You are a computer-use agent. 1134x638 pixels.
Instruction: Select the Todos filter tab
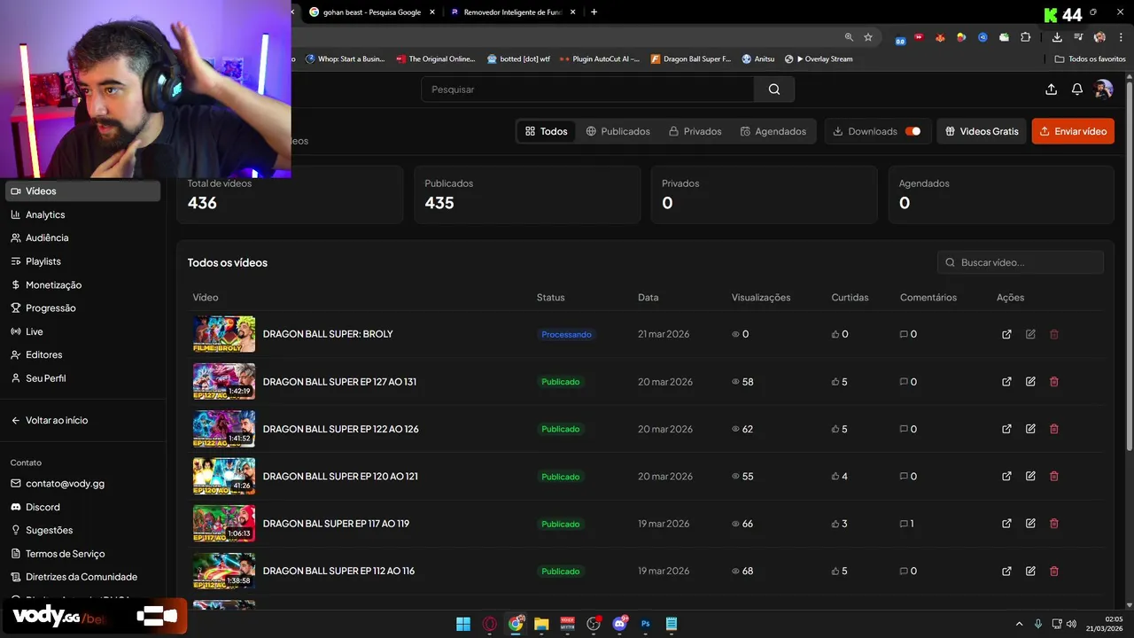546,131
